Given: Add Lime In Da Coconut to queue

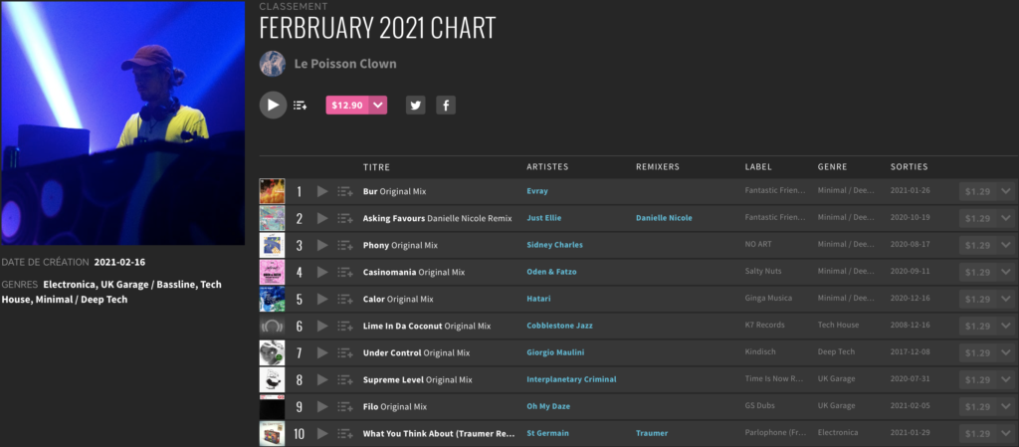Looking at the screenshot, I should pyautogui.click(x=345, y=327).
